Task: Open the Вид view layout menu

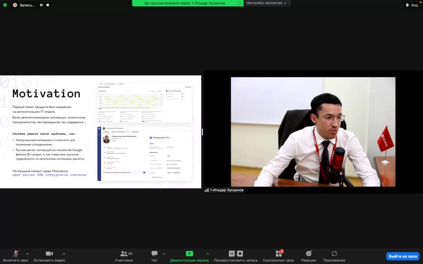Action: coord(412,5)
